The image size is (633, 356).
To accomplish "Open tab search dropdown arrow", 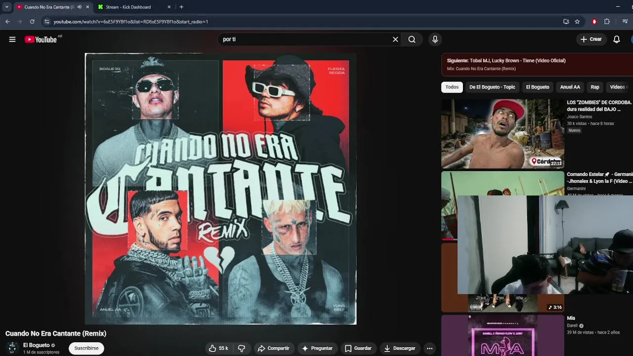I will pos(6,7).
